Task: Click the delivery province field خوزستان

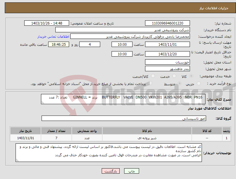Action: coord(168,62)
